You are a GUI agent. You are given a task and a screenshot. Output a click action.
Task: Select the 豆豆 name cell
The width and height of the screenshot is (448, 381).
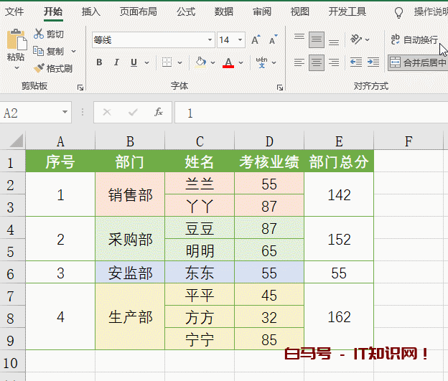point(200,228)
